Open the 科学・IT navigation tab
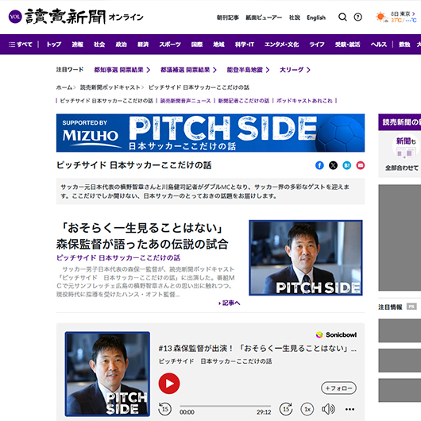Image resolution: width=421 pixels, height=421 pixels. [245, 44]
